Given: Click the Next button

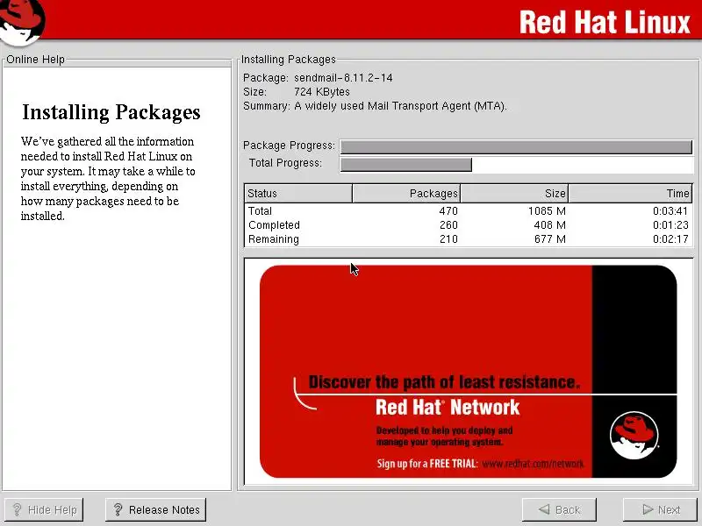Looking at the screenshot, I should click(x=661, y=509).
